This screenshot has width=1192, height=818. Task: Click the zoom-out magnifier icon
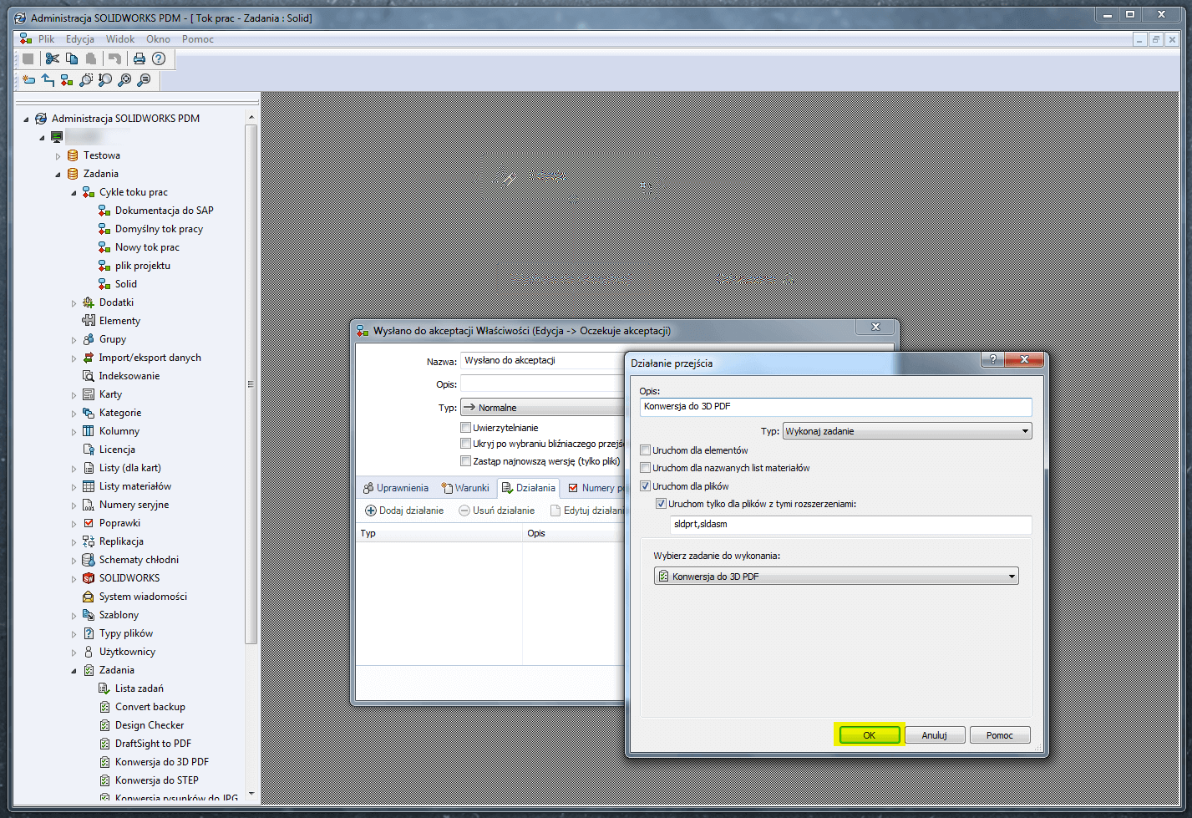pyautogui.click(x=143, y=79)
